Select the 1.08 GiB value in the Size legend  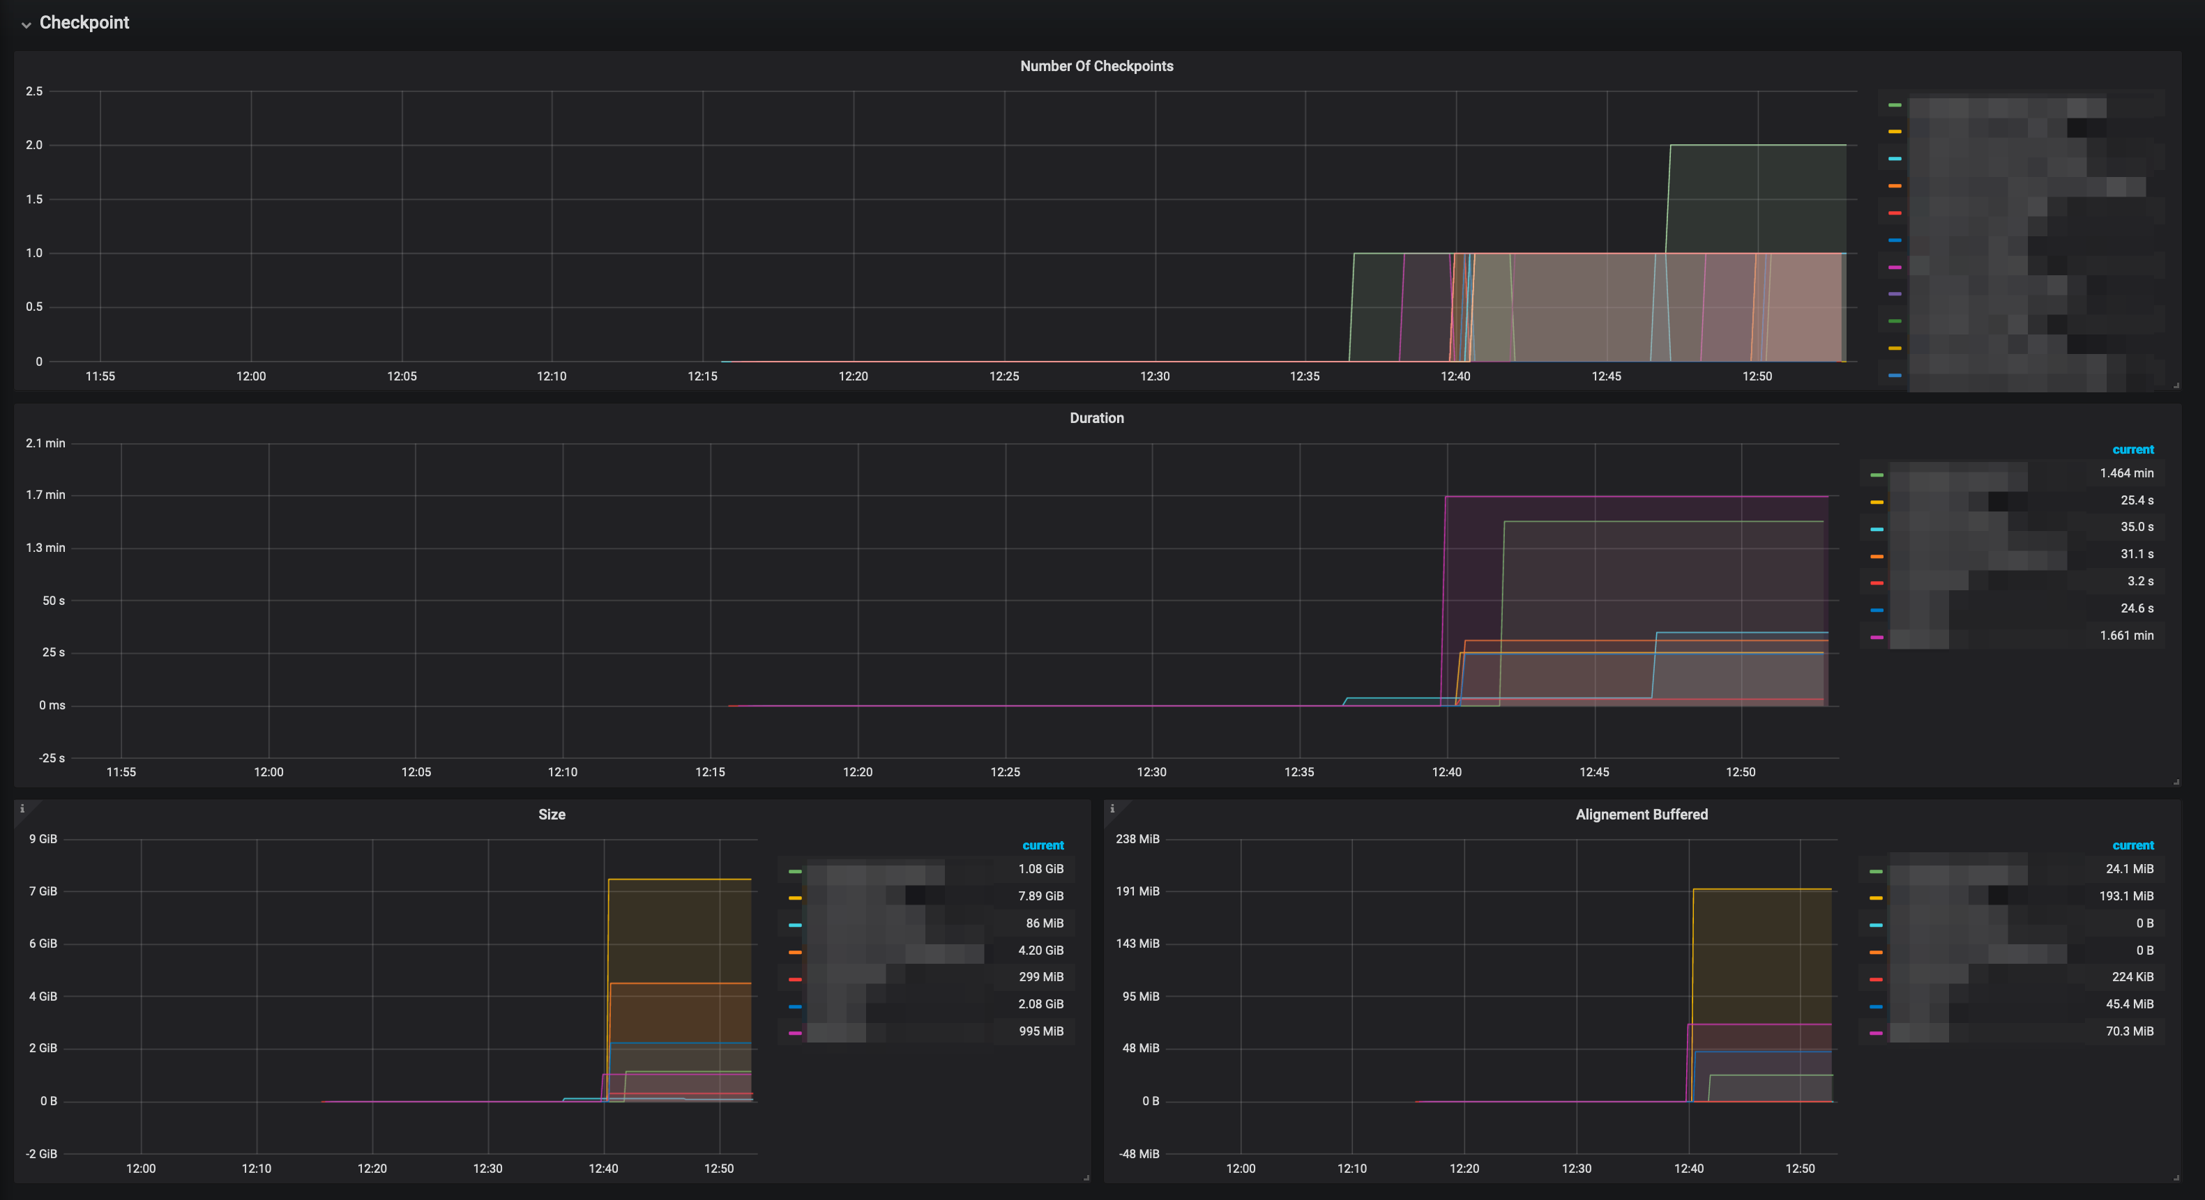click(x=1041, y=869)
